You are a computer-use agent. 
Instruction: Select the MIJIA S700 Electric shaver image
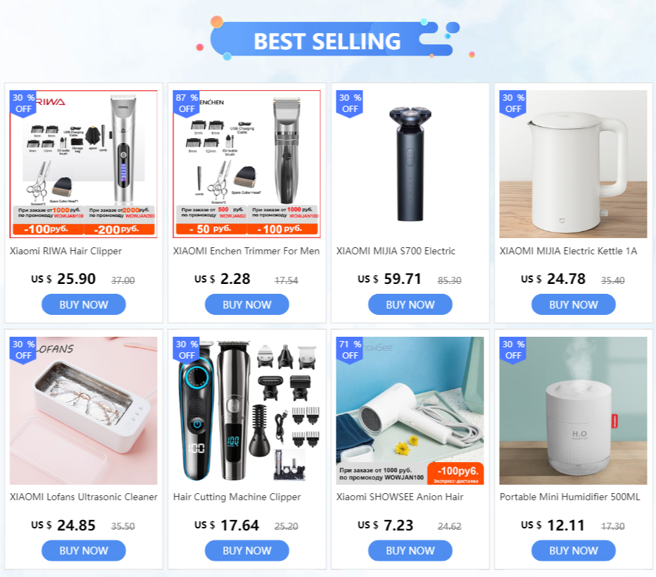coord(410,164)
